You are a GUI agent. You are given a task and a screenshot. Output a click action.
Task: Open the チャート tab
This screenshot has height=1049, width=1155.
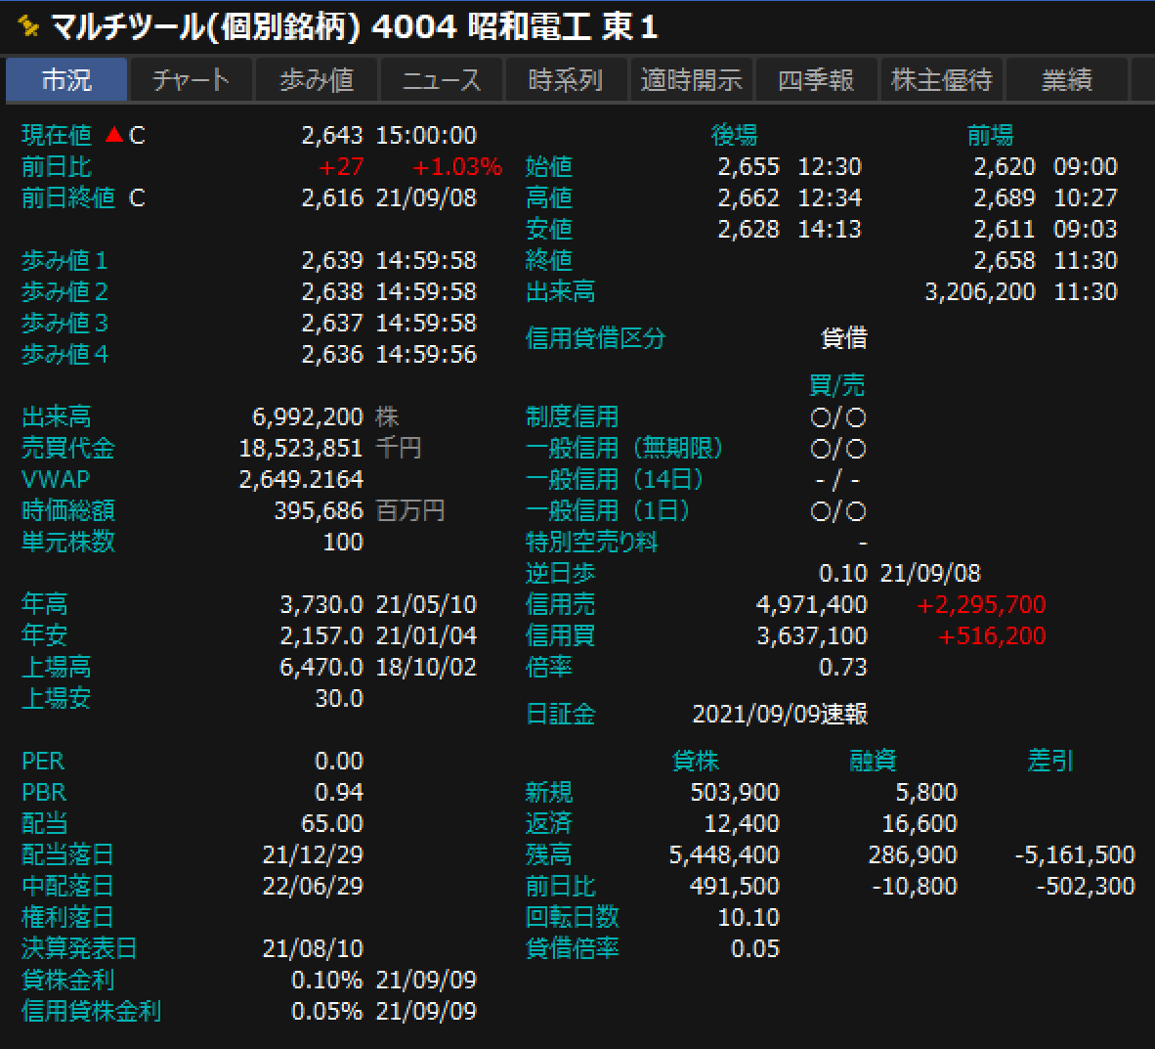(191, 79)
